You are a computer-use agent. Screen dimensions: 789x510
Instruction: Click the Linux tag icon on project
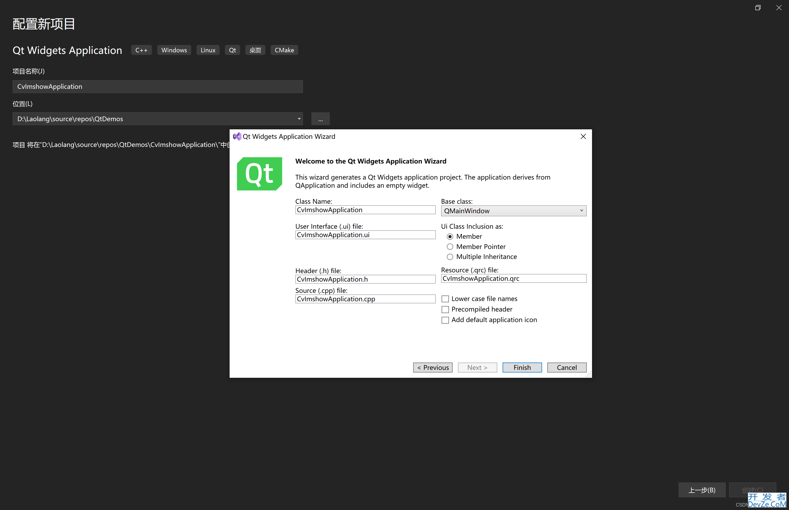pos(208,50)
